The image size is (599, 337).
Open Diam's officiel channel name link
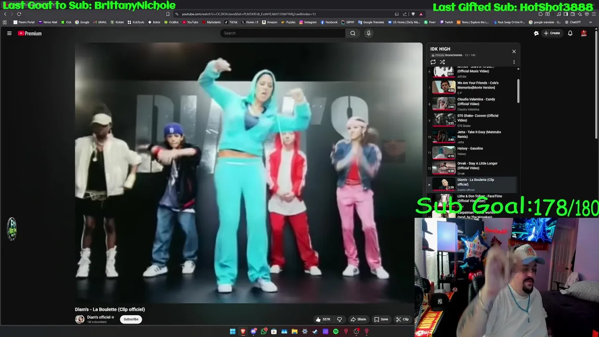[99, 317]
